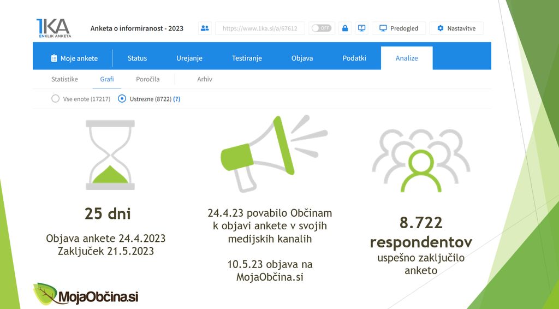The width and height of the screenshot is (559, 309).
Task: Open Nastavitve settings button
Action: click(456, 28)
